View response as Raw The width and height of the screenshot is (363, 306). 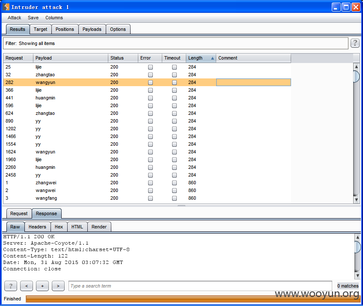[15, 227]
